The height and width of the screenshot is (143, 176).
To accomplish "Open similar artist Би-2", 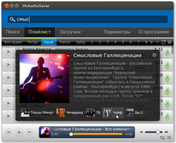I will (x=134, y=113).
